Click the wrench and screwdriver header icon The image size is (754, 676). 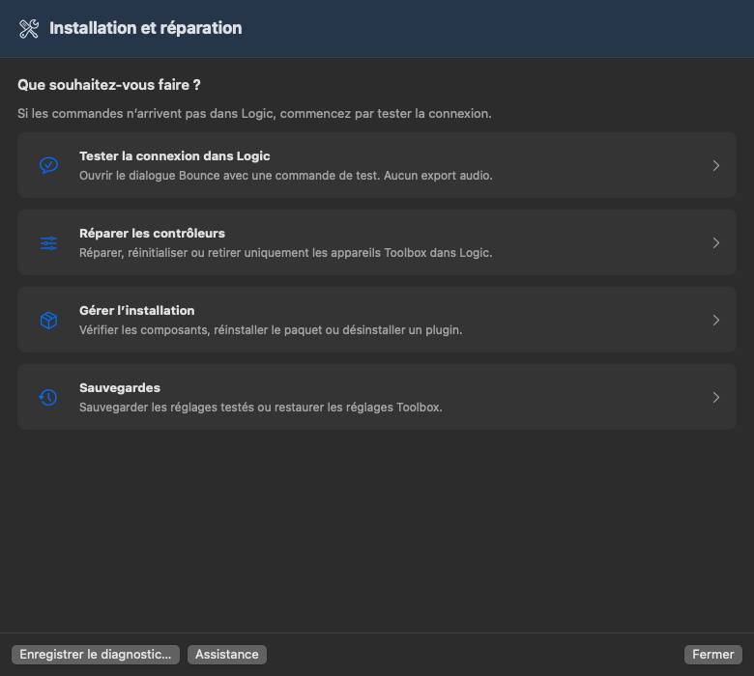(29, 29)
